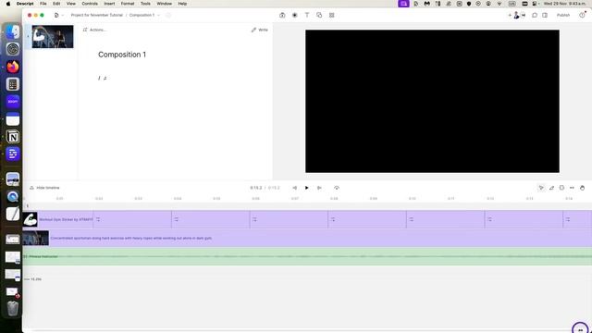
Task: Select the arrow selection tool in timeline
Action: coord(541,188)
